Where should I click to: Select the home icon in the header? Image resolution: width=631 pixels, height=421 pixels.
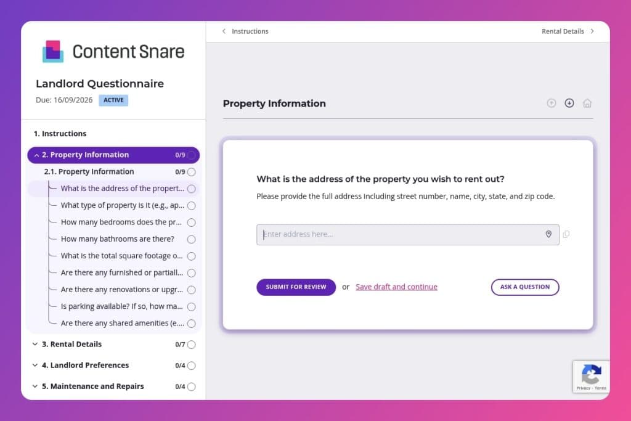tap(587, 103)
